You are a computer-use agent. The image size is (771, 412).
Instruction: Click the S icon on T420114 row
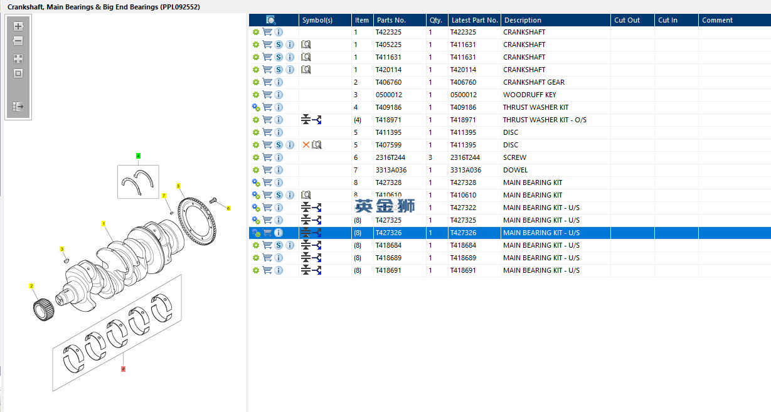(279, 70)
